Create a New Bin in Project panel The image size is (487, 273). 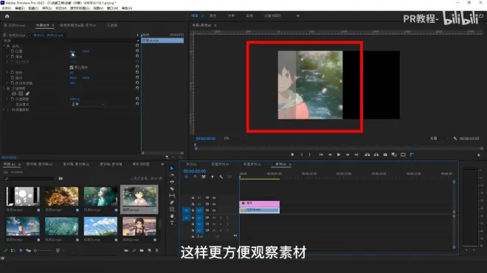pos(142,250)
